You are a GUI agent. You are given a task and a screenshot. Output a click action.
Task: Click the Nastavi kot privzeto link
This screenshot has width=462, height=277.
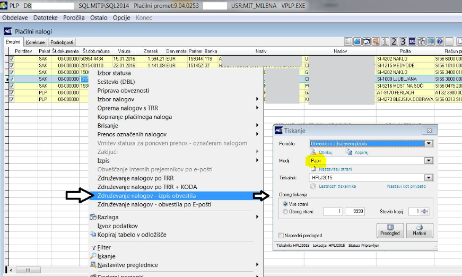pos(406,186)
